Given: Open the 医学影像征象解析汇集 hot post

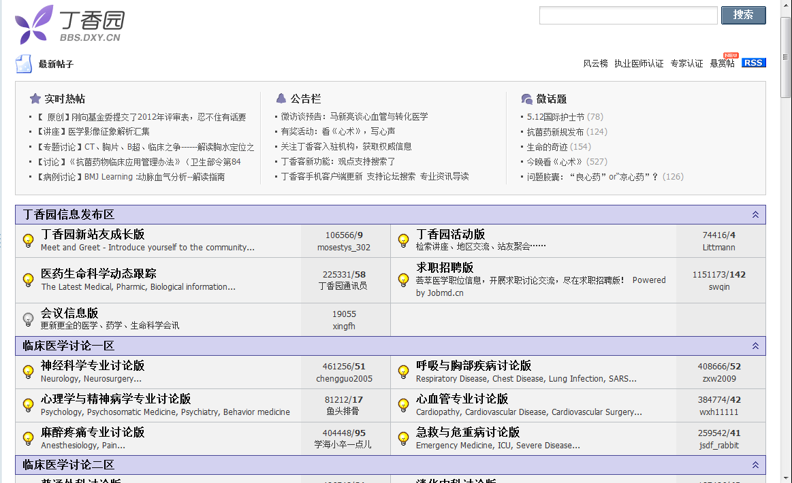Looking at the screenshot, I should [x=109, y=132].
